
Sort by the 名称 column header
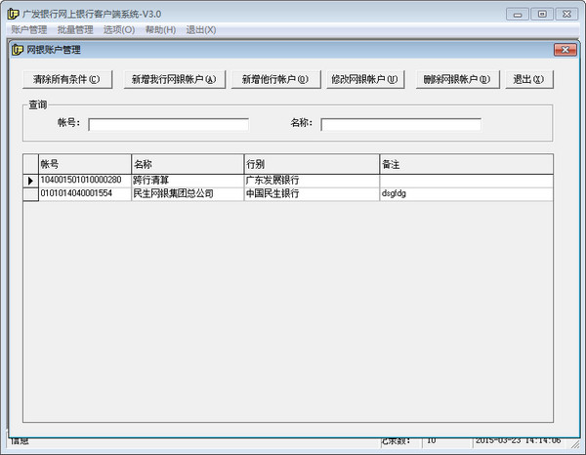point(188,164)
